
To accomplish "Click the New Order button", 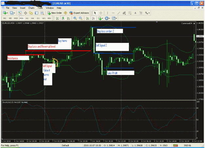I will pos(54,13).
